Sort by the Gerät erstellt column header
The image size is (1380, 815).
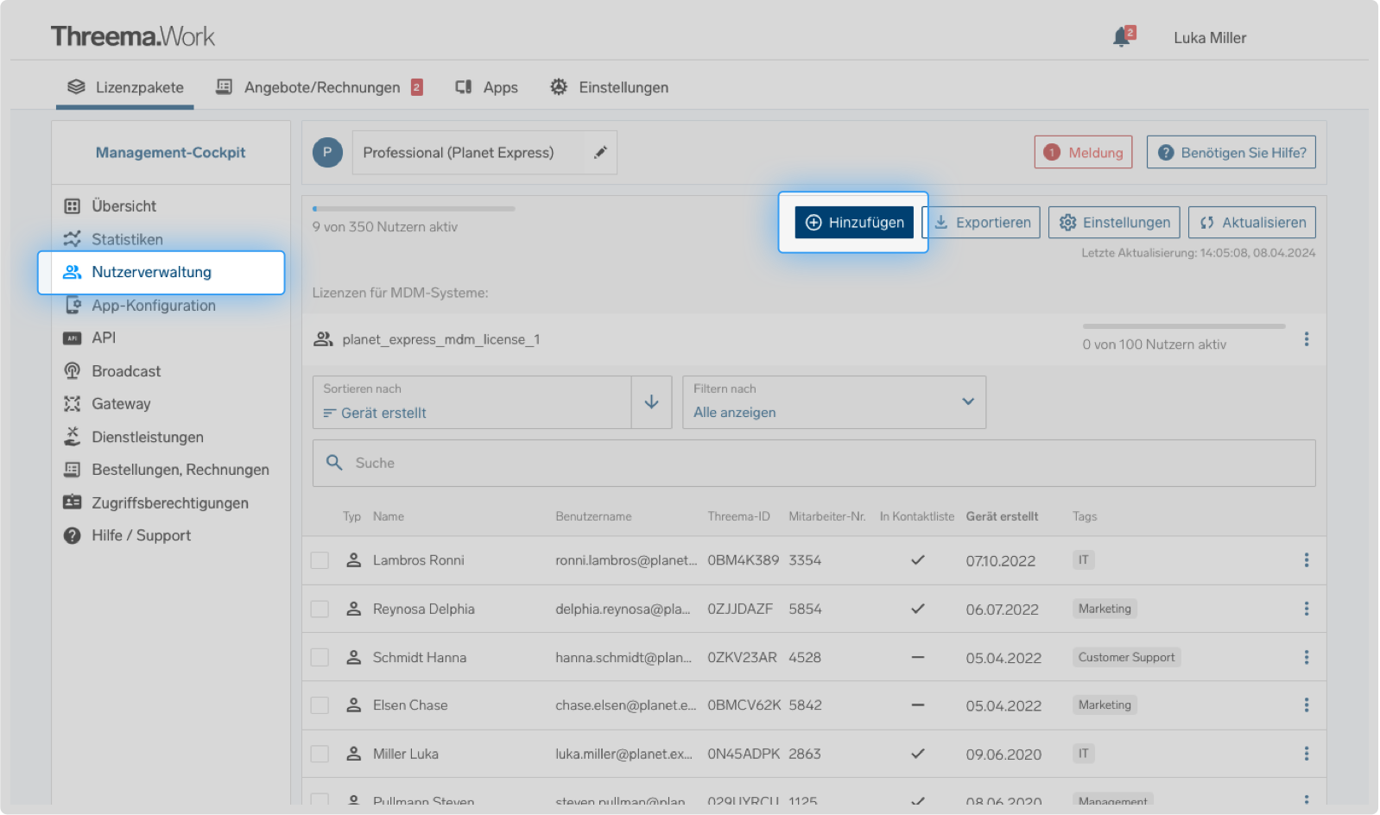tap(1002, 516)
